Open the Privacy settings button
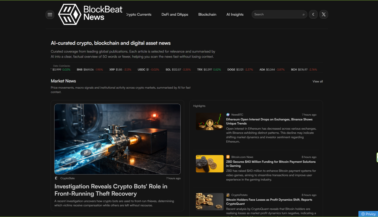This screenshot has height=217, width=378. 368,214
